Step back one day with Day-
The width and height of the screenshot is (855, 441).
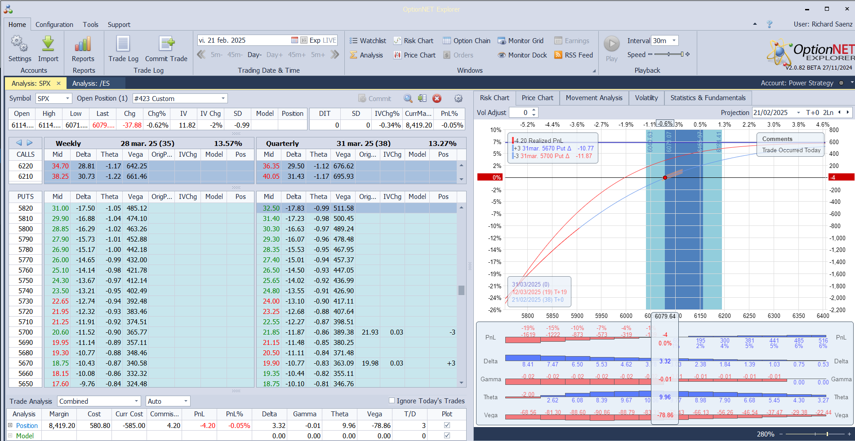point(254,55)
